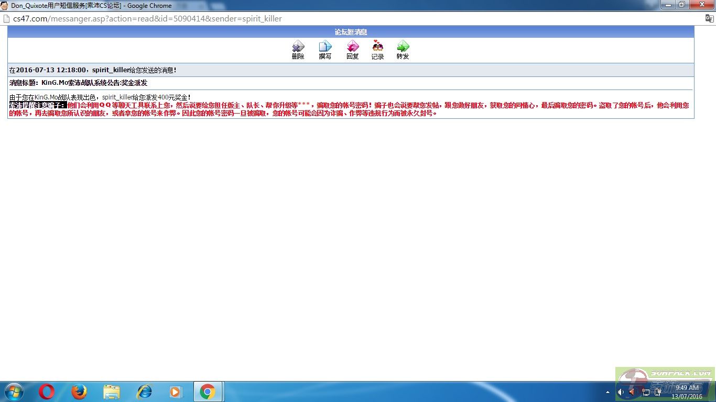Open the Windows Start menu
The width and height of the screenshot is (716, 402).
pos(14,392)
